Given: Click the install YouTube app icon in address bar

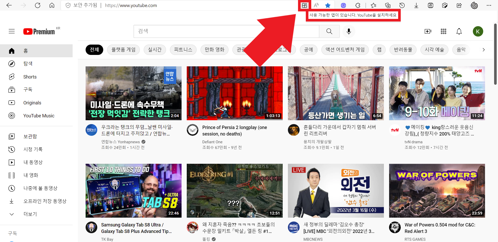Looking at the screenshot, I should pos(305,5).
